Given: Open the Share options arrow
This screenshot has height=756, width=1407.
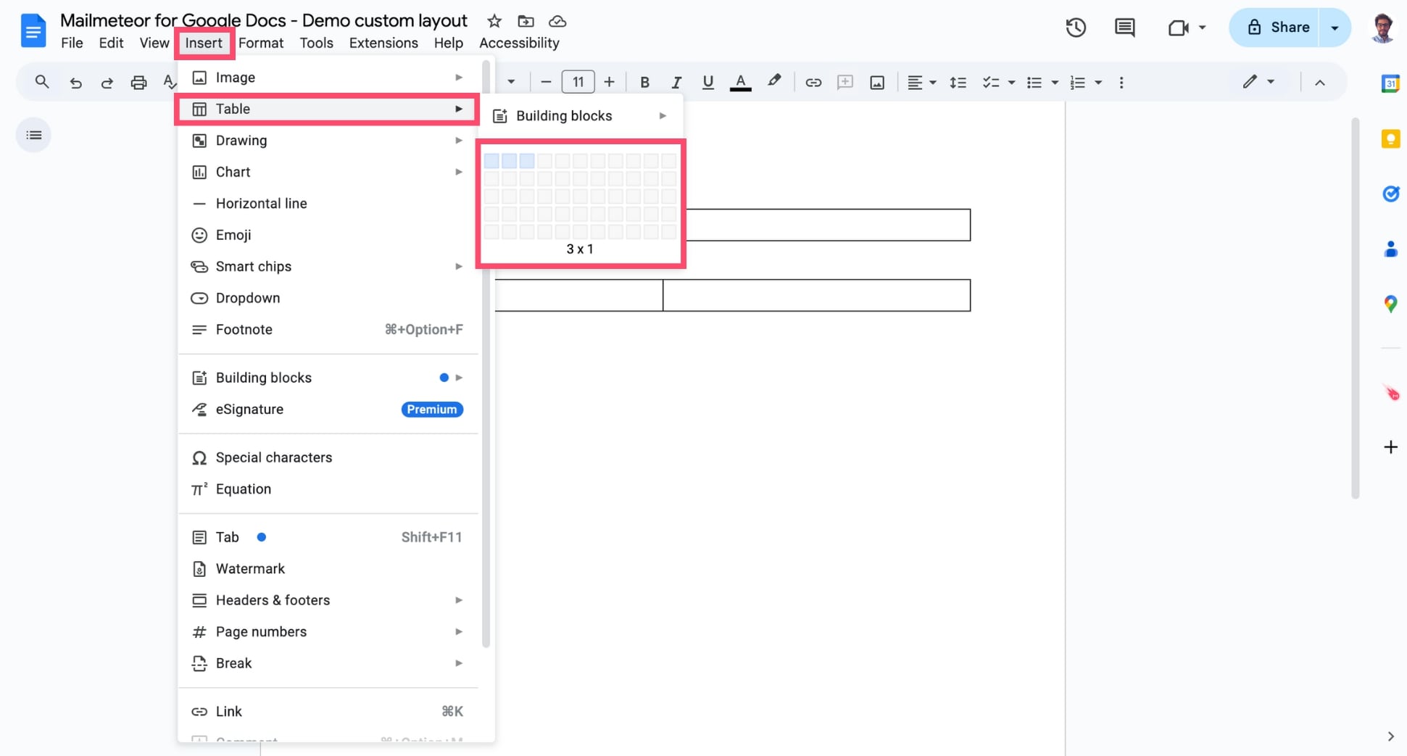Looking at the screenshot, I should pyautogui.click(x=1335, y=28).
